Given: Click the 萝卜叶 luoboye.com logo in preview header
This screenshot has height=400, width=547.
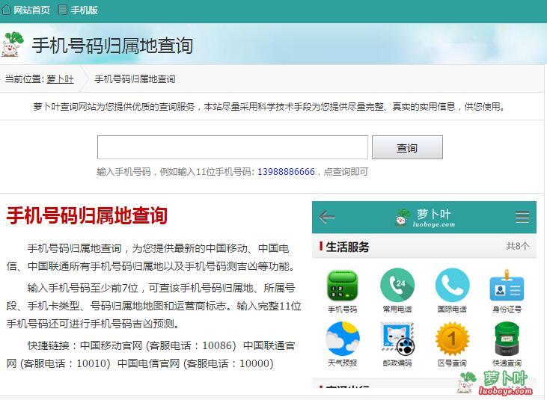Looking at the screenshot, I should (x=424, y=218).
